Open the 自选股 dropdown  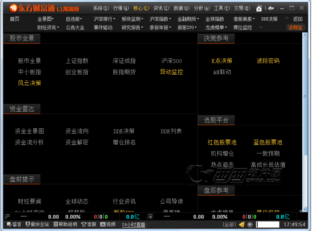[x=74, y=19]
